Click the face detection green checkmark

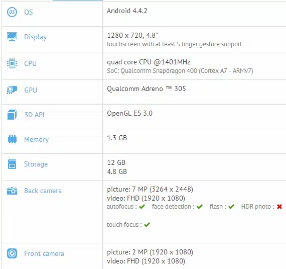click(x=200, y=207)
